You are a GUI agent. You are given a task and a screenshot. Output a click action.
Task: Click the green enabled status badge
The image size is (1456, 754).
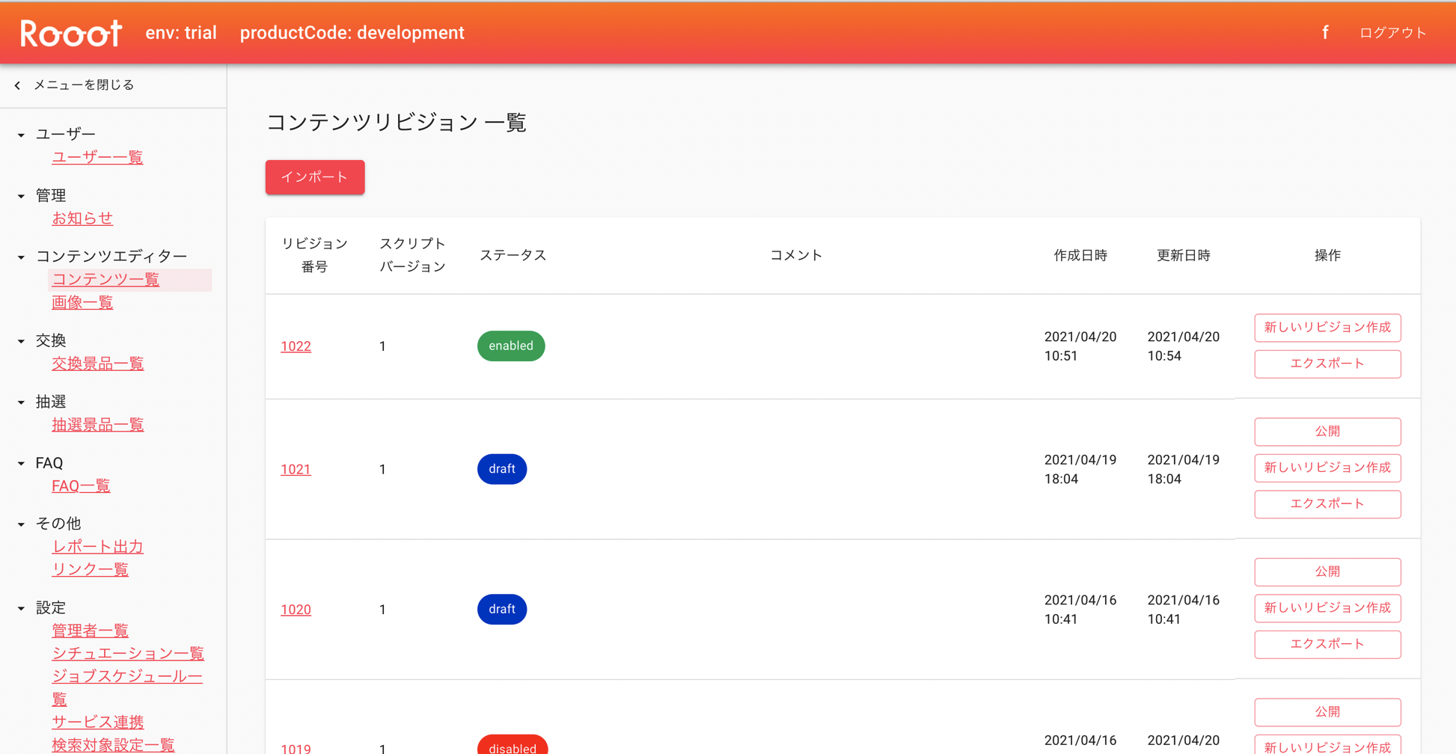[511, 346]
